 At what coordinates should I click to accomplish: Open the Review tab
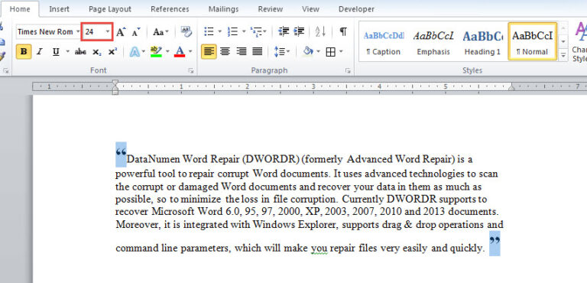(x=270, y=9)
